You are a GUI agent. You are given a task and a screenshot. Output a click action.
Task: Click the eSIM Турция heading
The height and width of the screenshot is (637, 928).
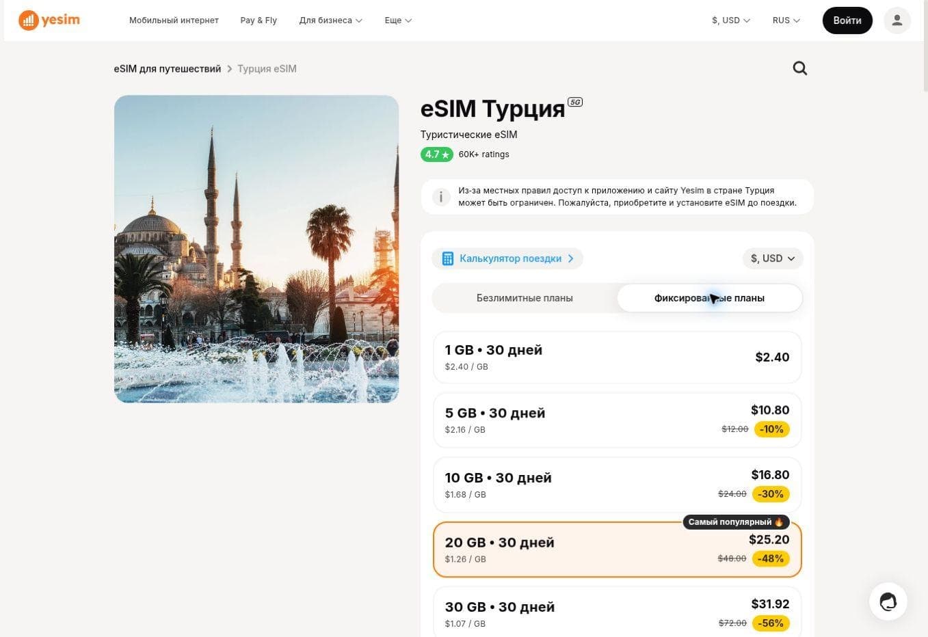pos(492,109)
